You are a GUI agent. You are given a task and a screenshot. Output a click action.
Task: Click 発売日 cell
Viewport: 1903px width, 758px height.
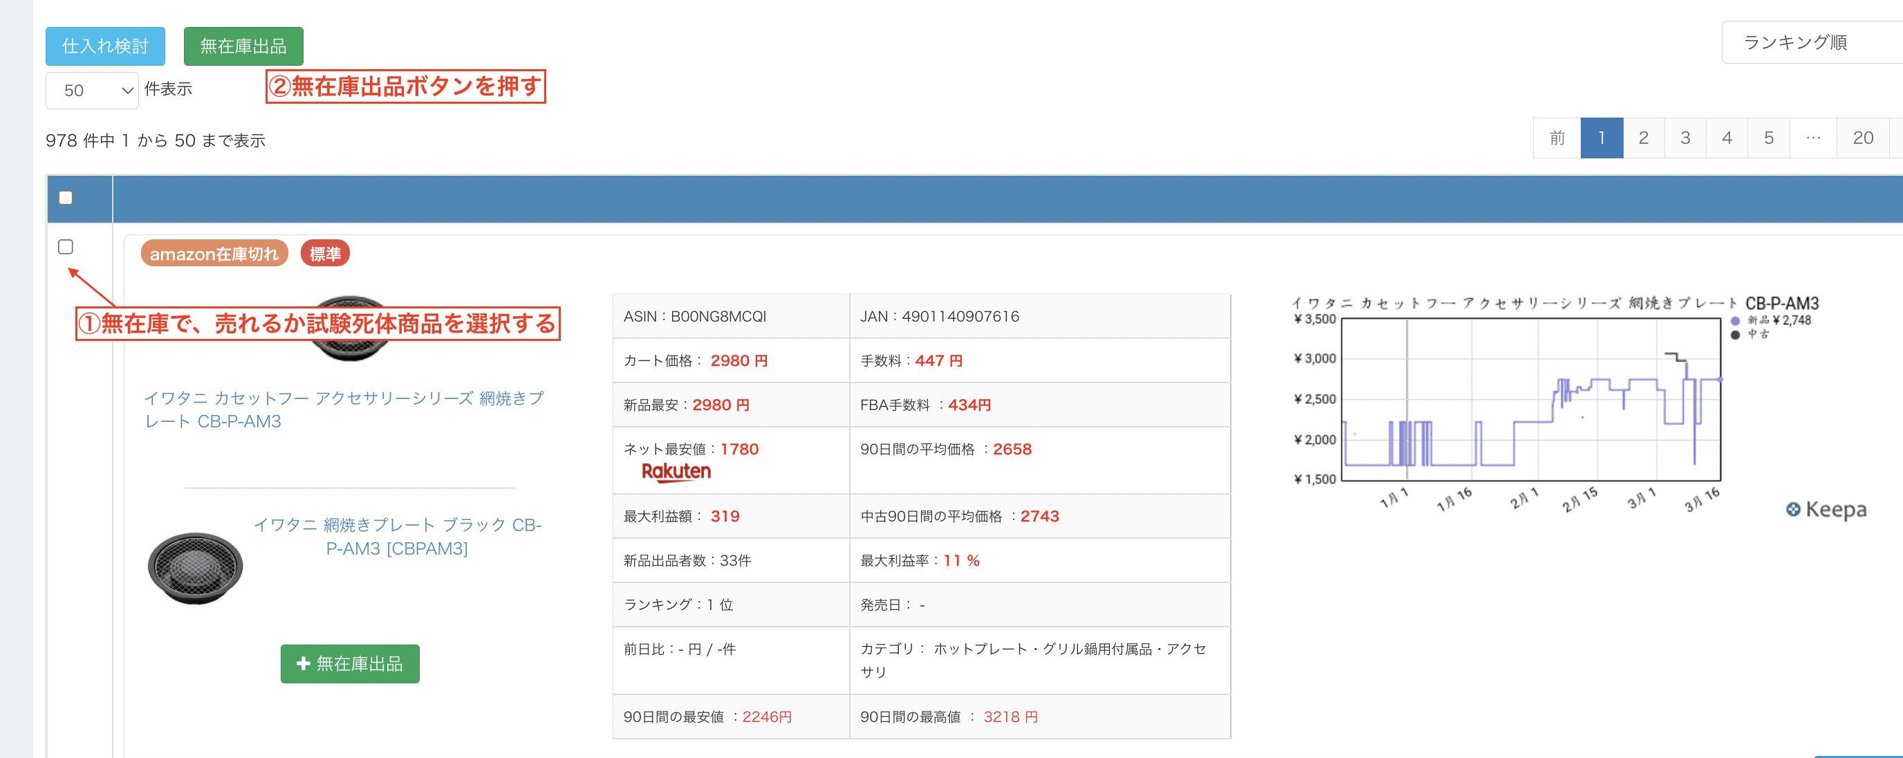coord(1039,604)
